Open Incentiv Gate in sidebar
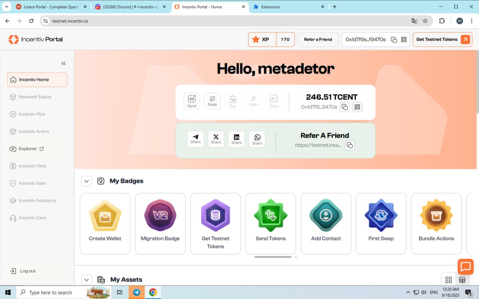479x299 pixels. tap(37, 183)
